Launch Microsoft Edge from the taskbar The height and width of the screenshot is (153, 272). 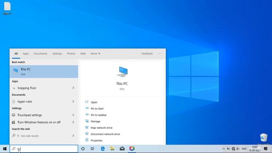coord(103,149)
